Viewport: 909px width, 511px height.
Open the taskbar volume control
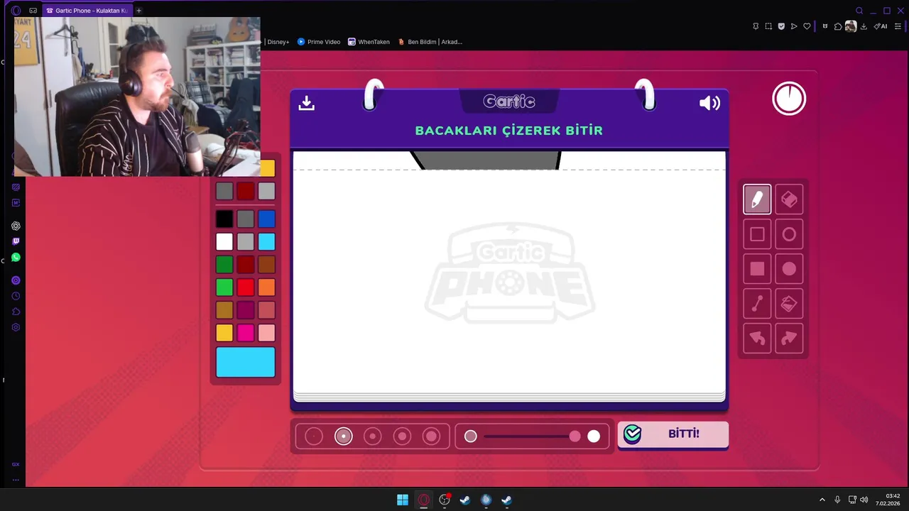tap(864, 500)
